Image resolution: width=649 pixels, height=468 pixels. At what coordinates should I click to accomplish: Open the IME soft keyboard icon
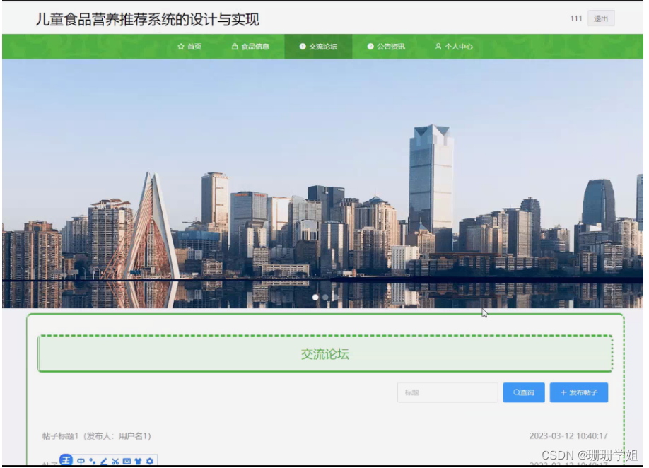click(x=127, y=461)
